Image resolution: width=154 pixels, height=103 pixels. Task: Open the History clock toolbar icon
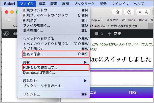(x=129, y=12)
